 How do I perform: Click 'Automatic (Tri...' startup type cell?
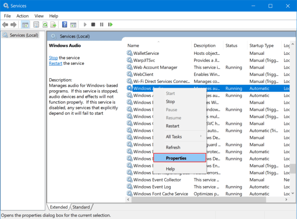click(264, 131)
